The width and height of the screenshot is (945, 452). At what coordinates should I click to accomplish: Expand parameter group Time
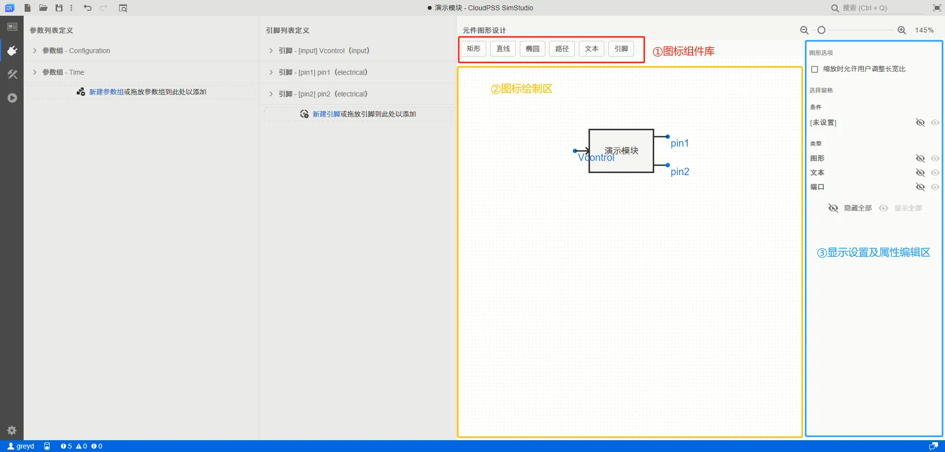pyautogui.click(x=141, y=72)
